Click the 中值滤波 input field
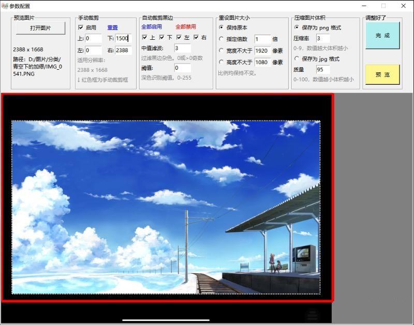This screenshot has height=325, width=414. [182, 48]
